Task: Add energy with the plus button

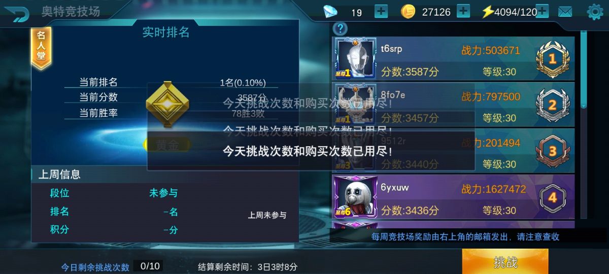Action: pos(542,11)
